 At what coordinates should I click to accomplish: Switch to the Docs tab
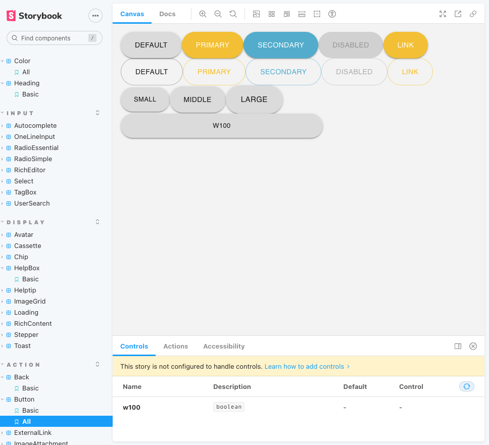click(168, 14)
